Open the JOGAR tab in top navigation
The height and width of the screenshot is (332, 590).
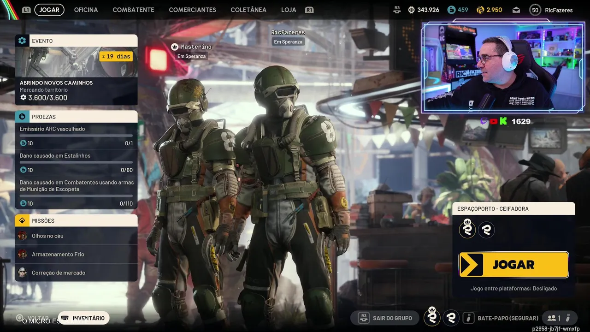point(49,10)
